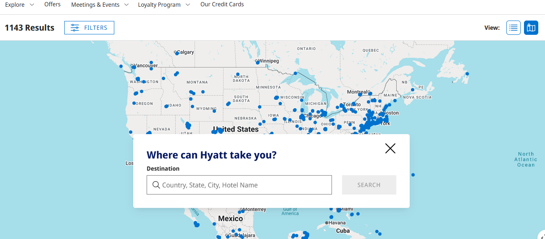Click the North Atlantic Ocean label

pyautogui.click(x=526, y=159)
